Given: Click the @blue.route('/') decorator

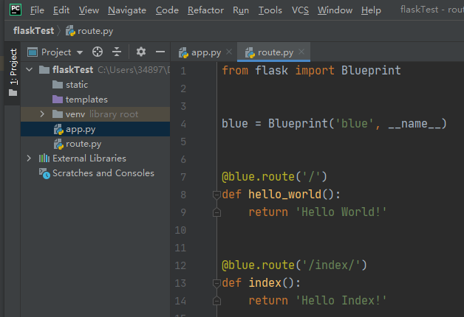Looking at the screenshot, I should 274,177.
